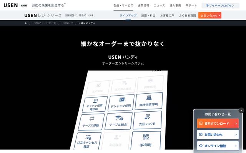Click the オーダーエントリーシステム subtitle
Viewport: 246px width, 153px height.
pos(123,63)
